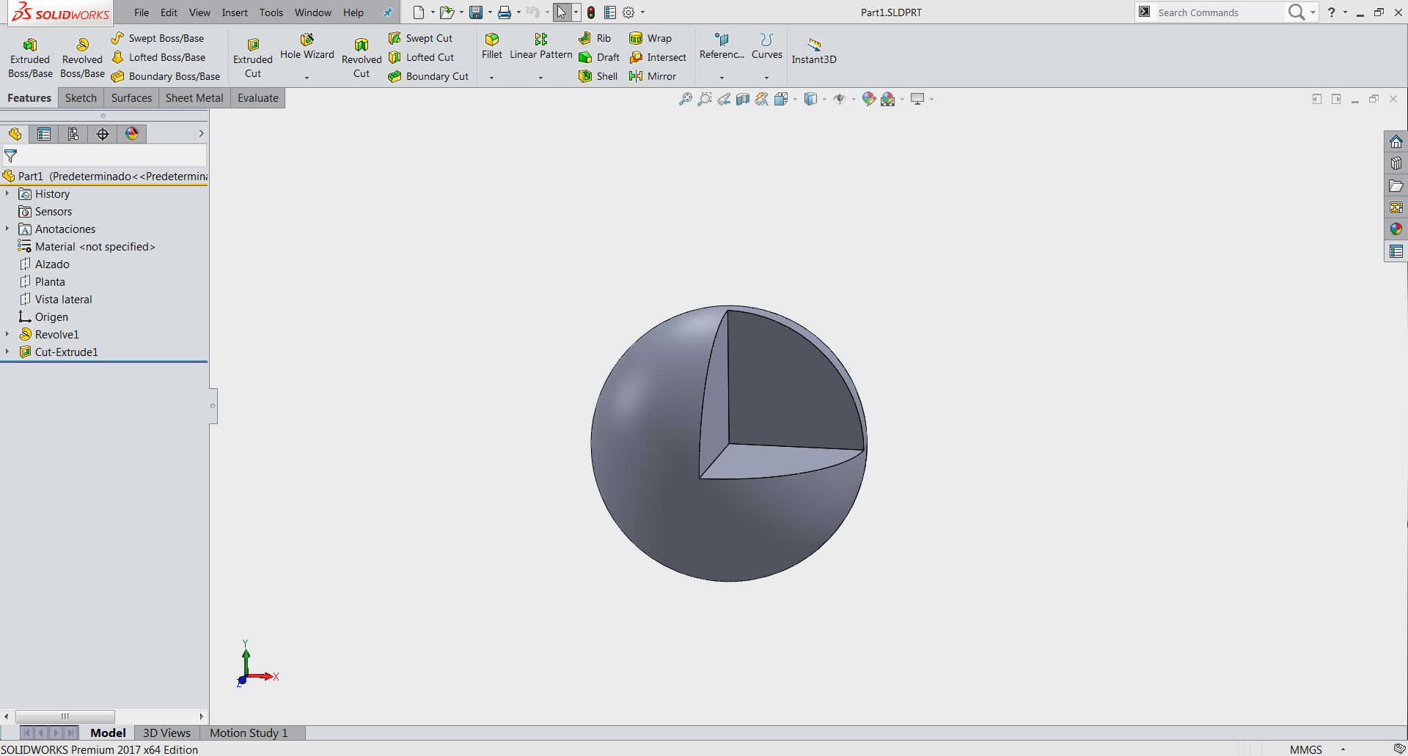Toggle the Instant3D mode

pos(813,51)
